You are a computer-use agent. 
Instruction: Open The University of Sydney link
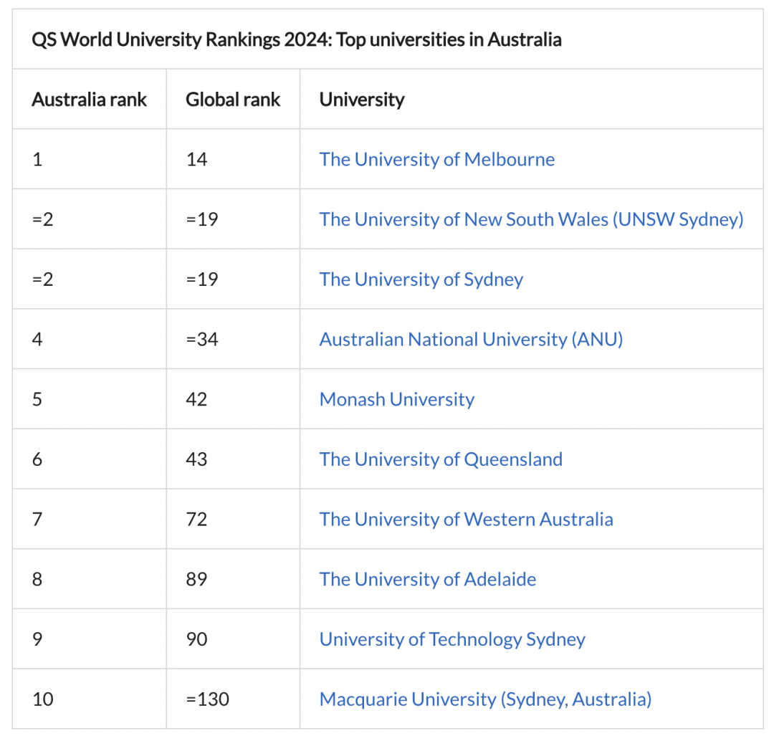coord(421,279)
